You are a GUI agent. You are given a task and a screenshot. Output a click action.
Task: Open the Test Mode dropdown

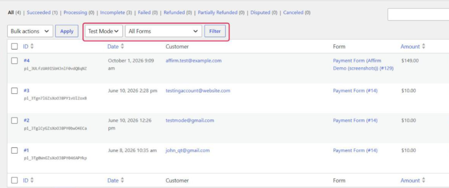tap(103, 31)
